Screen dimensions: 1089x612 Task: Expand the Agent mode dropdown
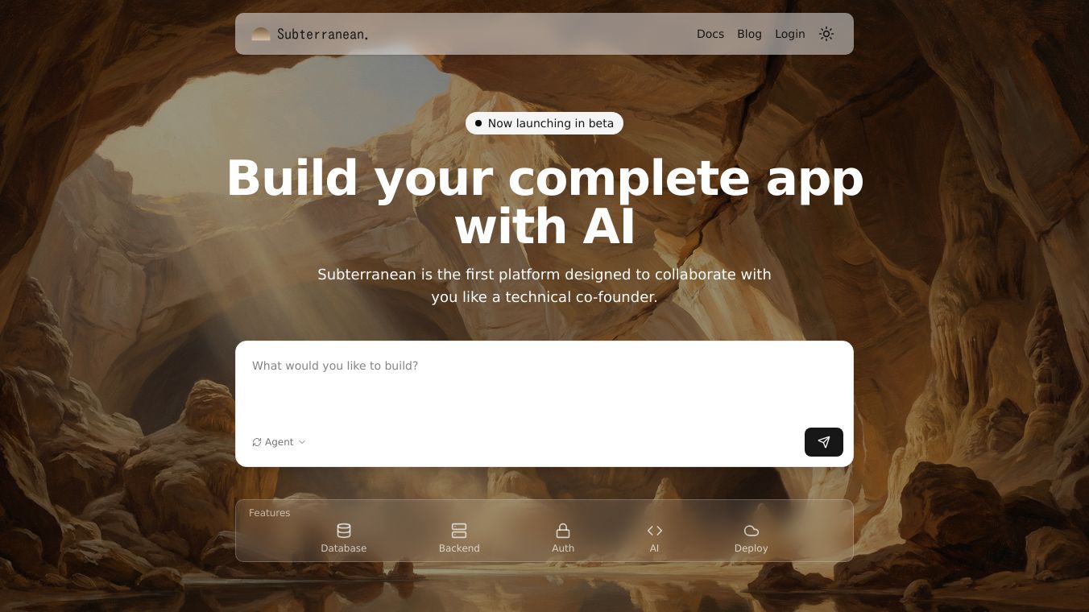[279, 442]
